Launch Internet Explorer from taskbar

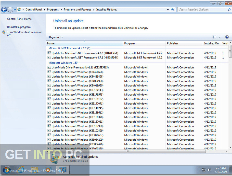tap(21, 170)
